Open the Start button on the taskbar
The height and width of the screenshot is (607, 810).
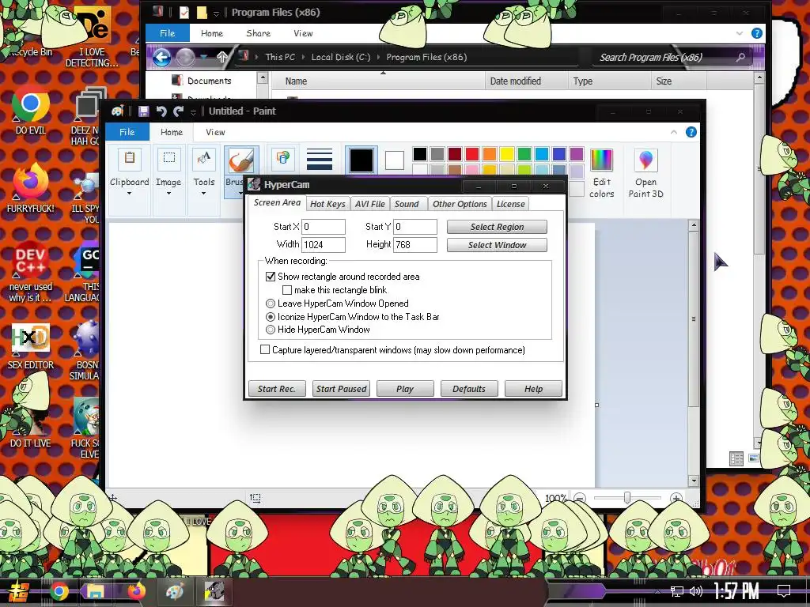[x=19, y=591]
